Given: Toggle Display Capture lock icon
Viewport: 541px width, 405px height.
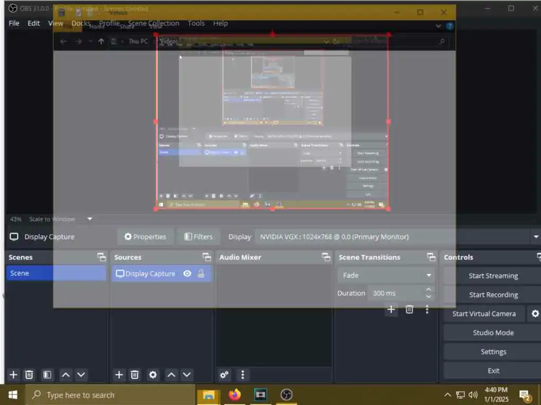Looking at the screenshot, I should (201, 274).
